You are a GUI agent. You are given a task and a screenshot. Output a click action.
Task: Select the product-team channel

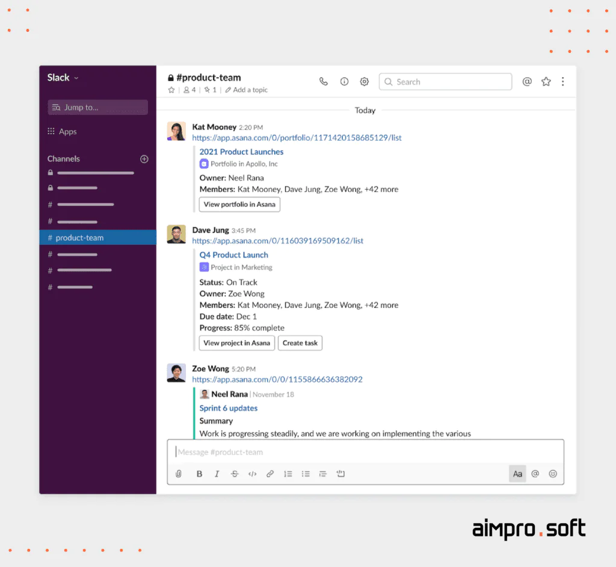click(x=98, y=238)
